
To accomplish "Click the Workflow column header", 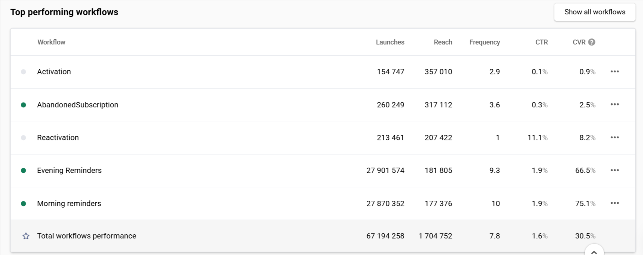I will [x=51, y=42].
